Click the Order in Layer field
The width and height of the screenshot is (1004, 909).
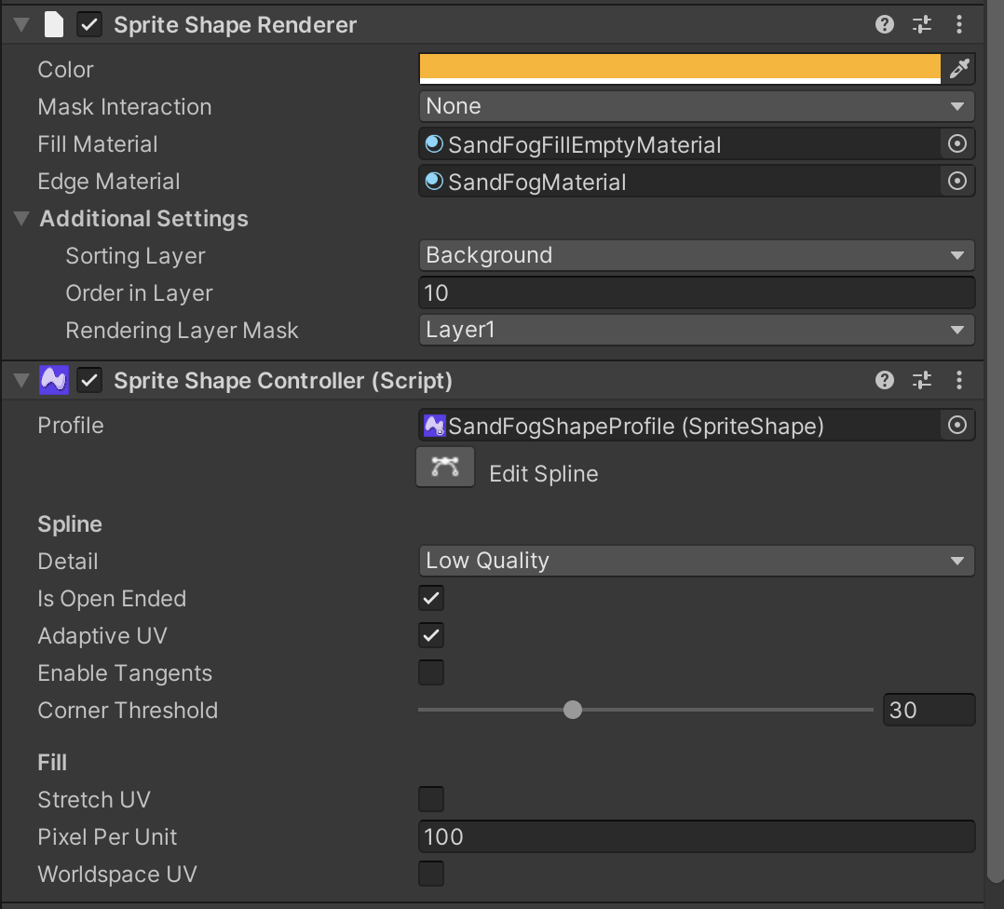point(696,293)
